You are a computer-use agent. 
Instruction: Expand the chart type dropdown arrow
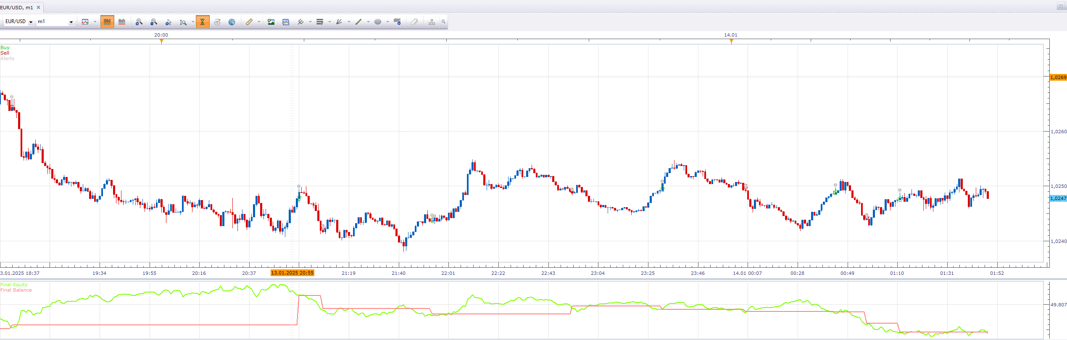pos(95,22)
